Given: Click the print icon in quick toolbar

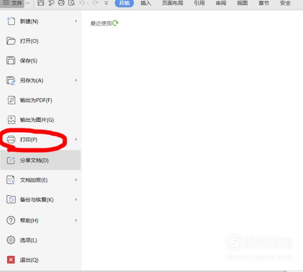Looking at the screenshot, I should click(61, 3).
